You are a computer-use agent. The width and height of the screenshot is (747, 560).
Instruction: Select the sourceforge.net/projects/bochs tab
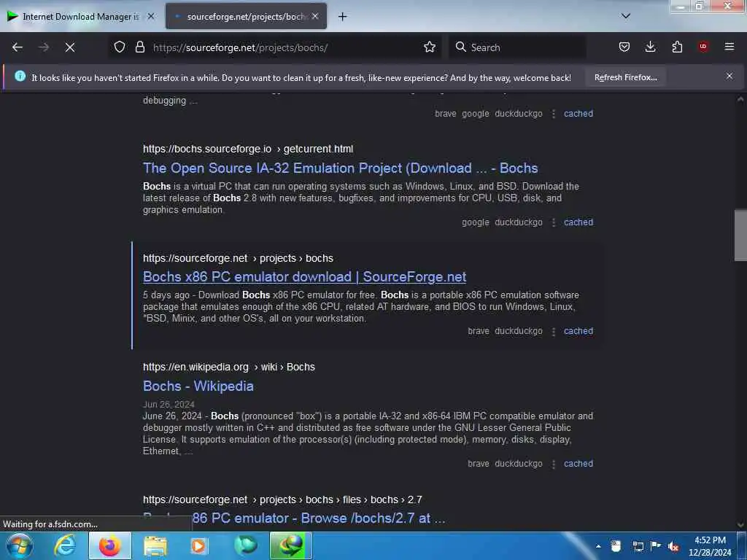(x=247, y=17)
